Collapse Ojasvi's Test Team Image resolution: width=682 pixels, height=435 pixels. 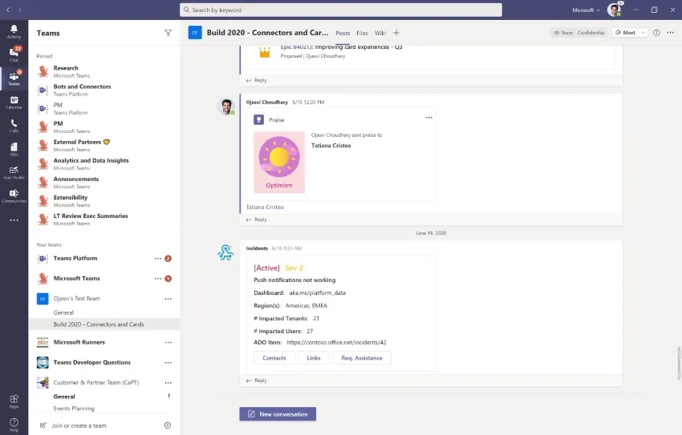[76, 299]
